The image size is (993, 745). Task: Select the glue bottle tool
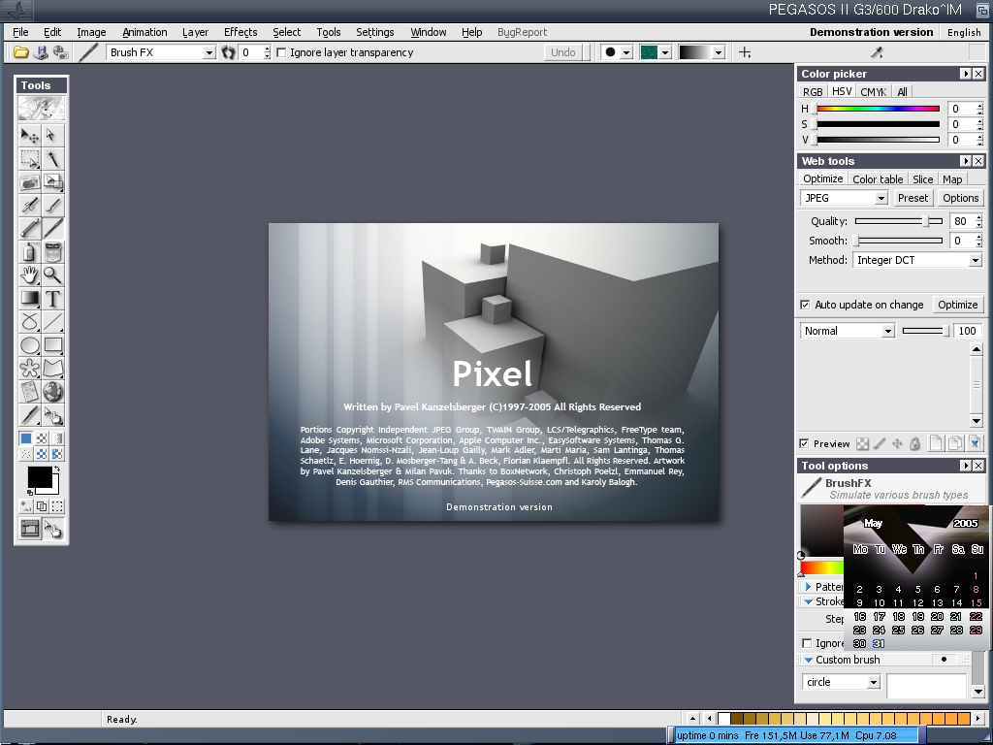click(x=29, y=251)
